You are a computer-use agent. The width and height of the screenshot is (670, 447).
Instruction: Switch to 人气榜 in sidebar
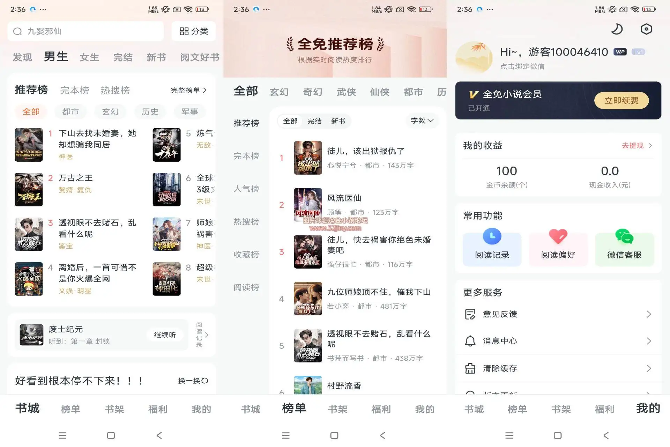pos(246,189)
